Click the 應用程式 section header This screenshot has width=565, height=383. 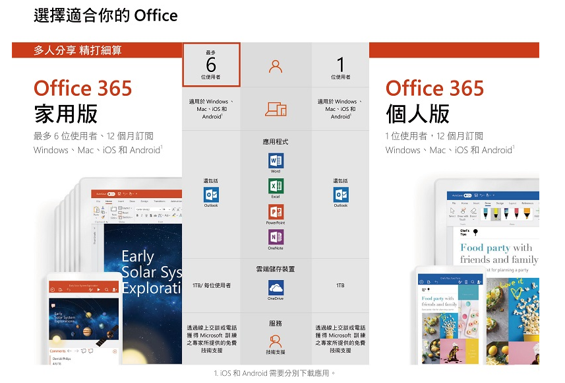[x=276, y=141]
